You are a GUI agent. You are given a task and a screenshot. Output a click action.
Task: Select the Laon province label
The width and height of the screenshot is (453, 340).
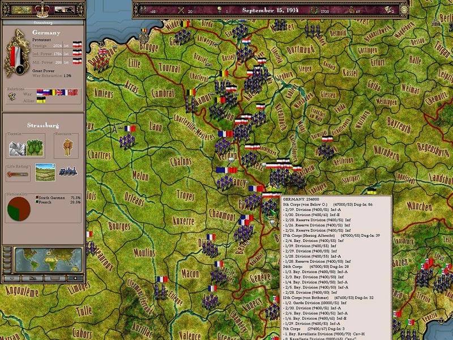point(155,126)
